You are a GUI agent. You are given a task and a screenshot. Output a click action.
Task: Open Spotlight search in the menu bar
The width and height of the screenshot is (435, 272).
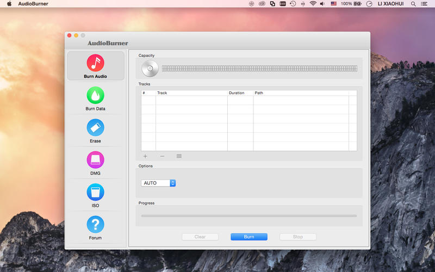(413, 4)
